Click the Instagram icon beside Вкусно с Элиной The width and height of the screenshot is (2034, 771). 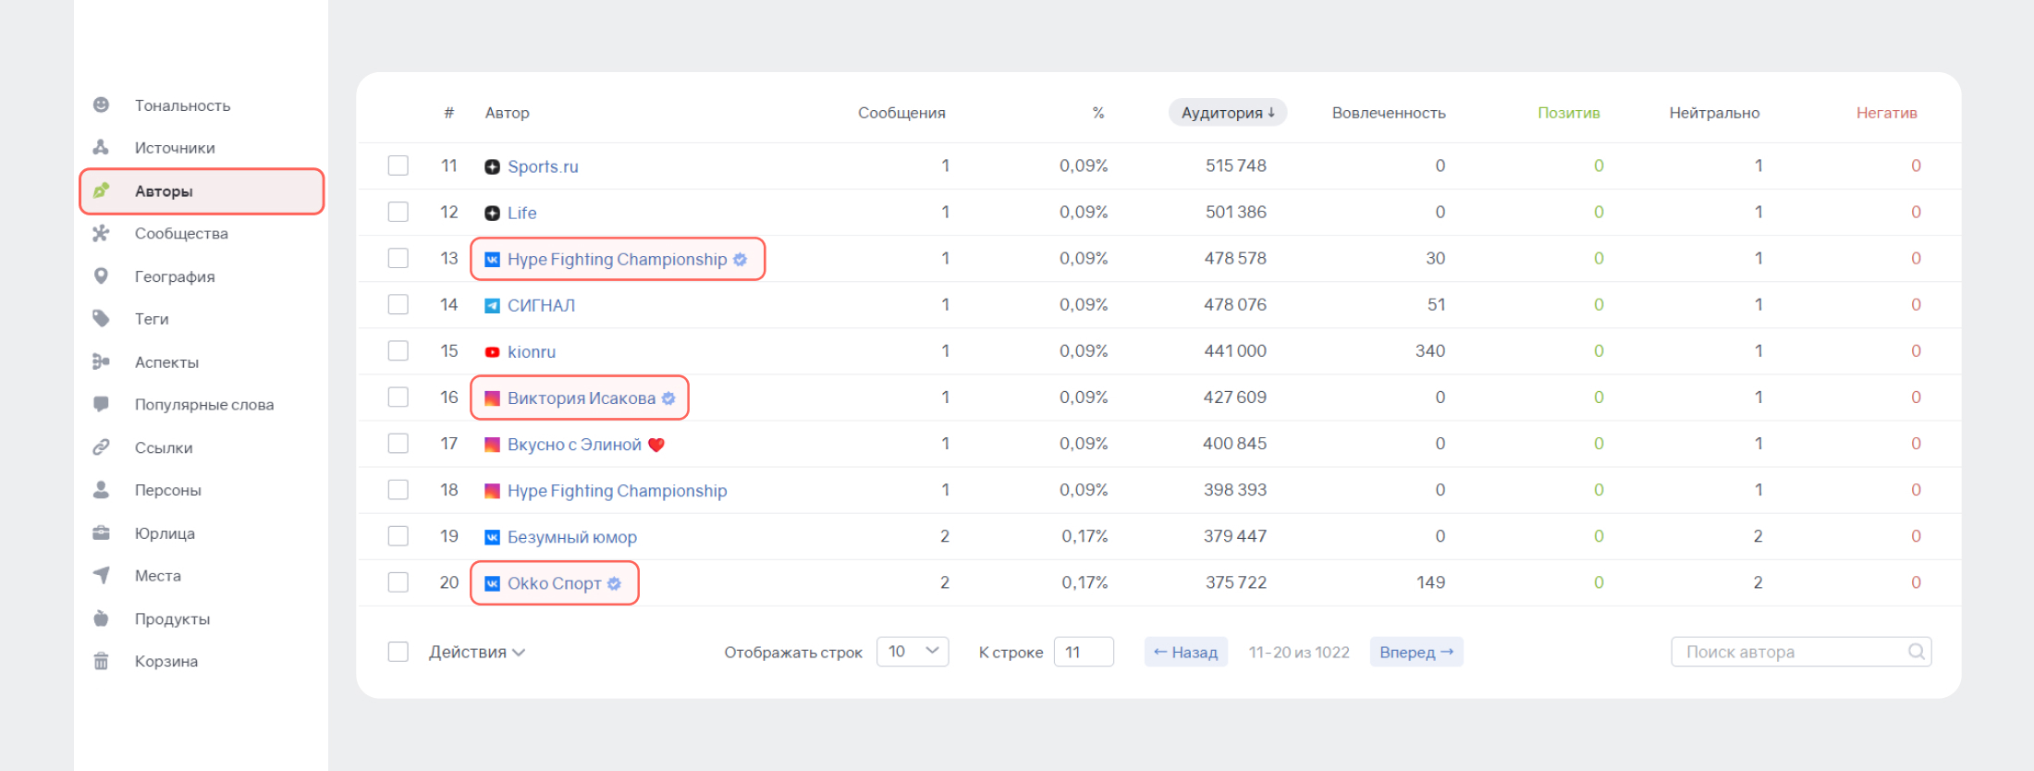click(493, 445)
